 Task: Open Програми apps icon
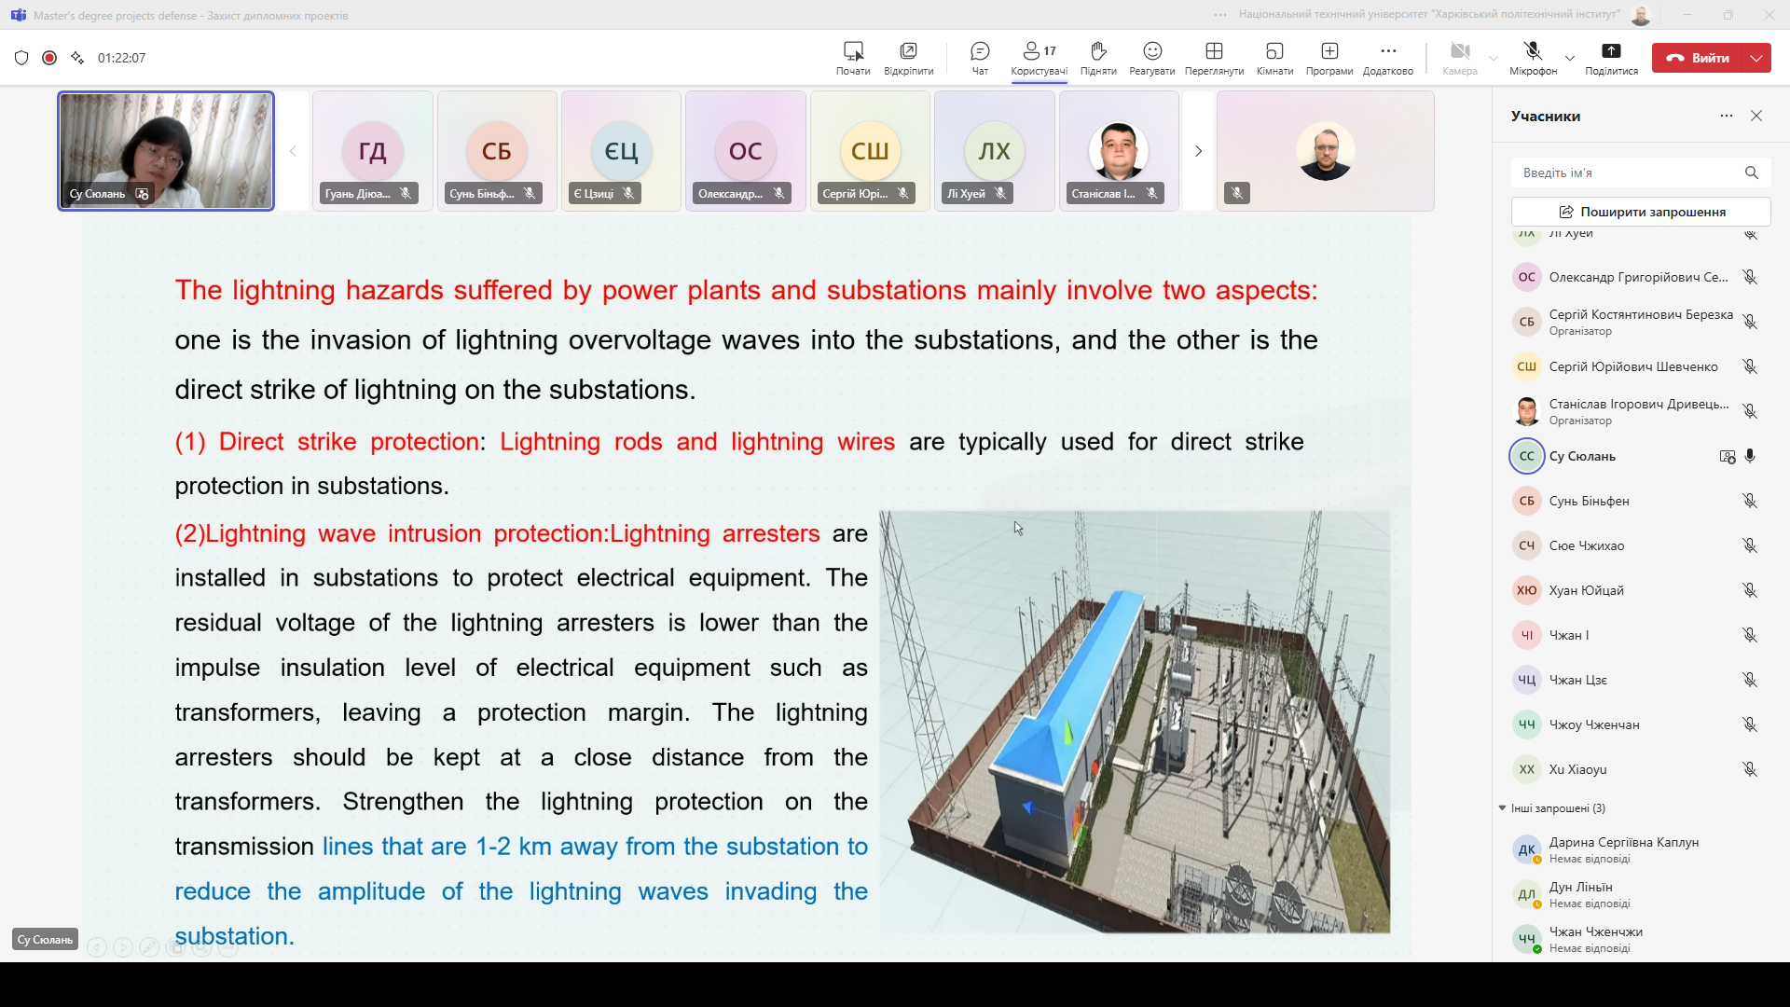pos(1329,58)
